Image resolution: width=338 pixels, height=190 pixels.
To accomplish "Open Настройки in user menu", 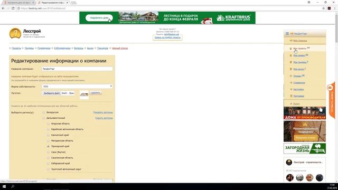I will point(298,89).
